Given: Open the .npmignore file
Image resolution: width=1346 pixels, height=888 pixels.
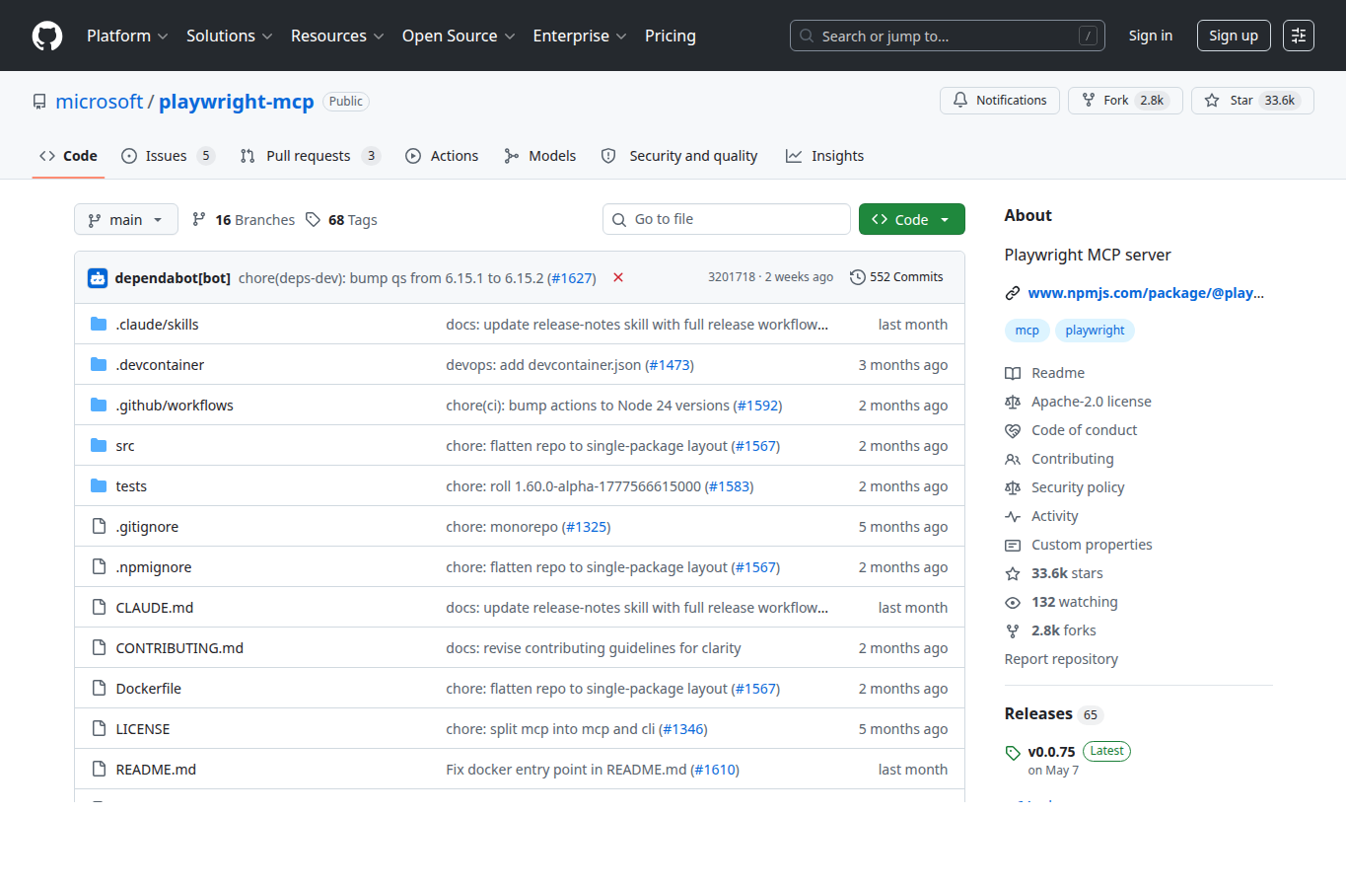Looking at the screenshot, I should click(x=154, y=567).
